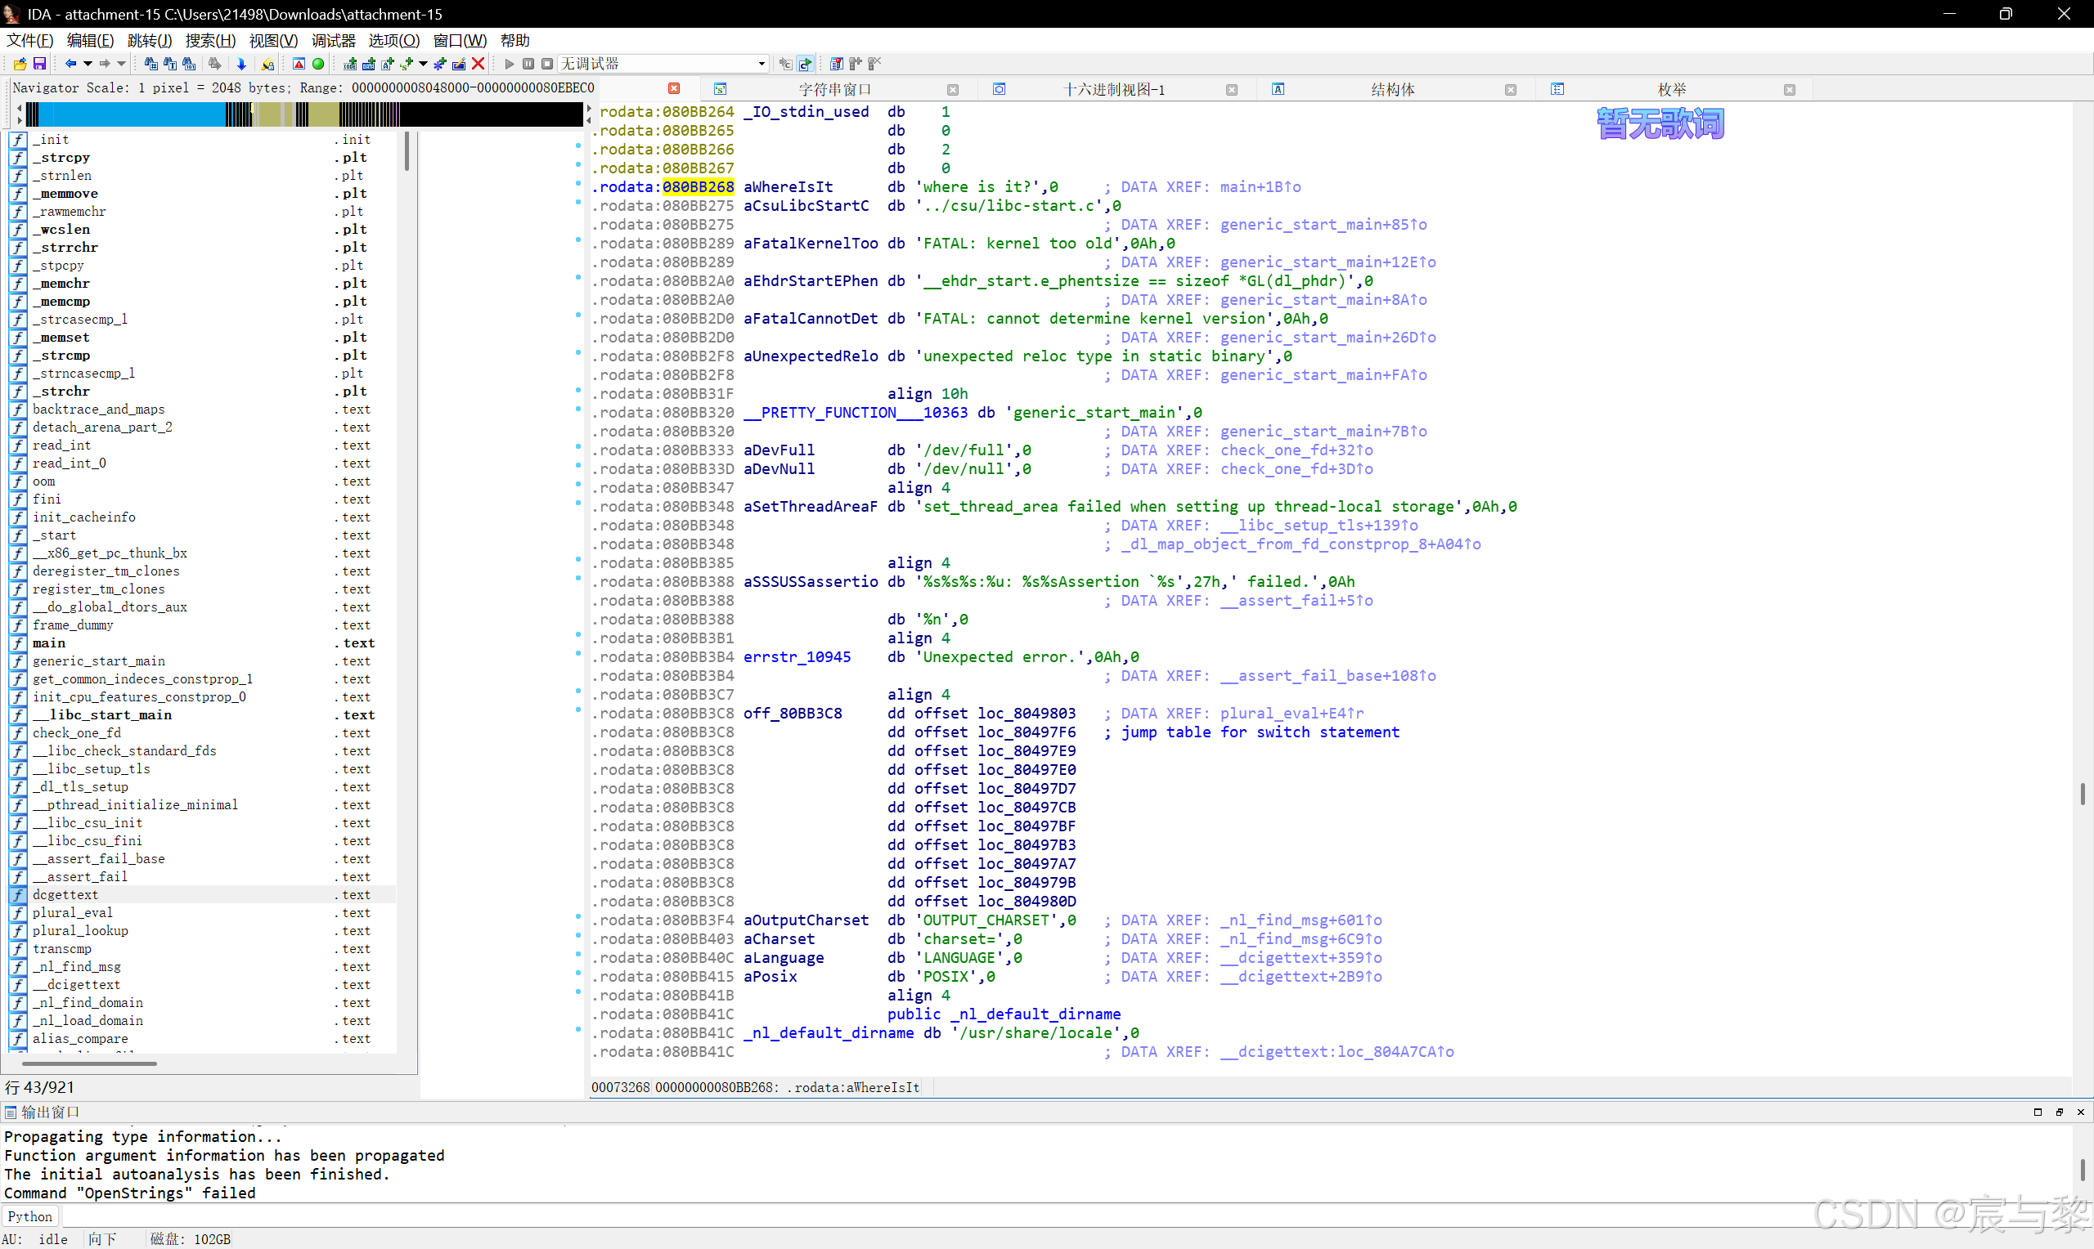Open the 无调试器 debugger dropdown
The image size is (2094, 1249).
pos(762,64)
